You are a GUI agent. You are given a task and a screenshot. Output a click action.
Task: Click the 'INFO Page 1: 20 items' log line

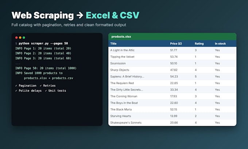point(43,48)
